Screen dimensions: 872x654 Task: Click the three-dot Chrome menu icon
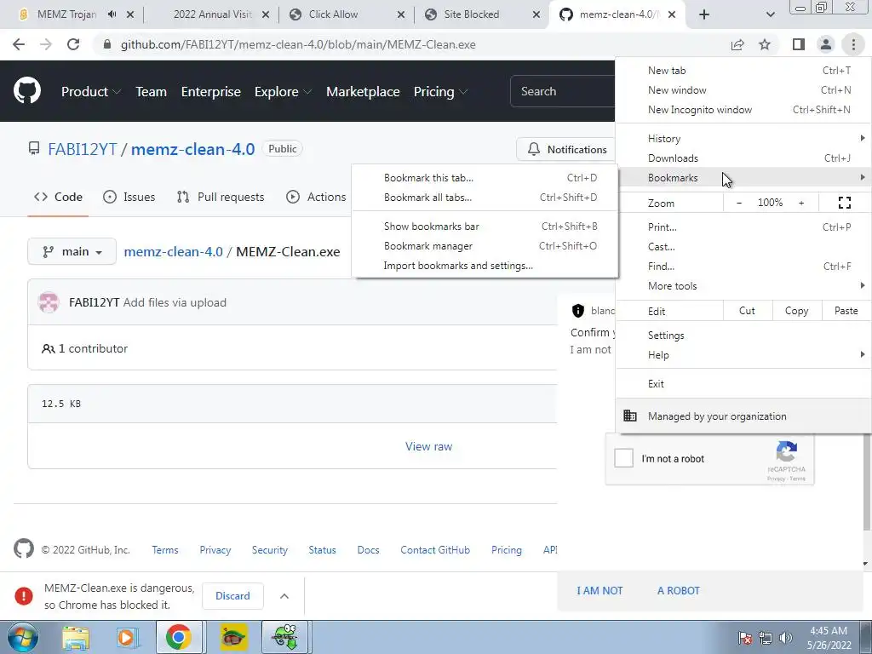click(x=853, y=44)
